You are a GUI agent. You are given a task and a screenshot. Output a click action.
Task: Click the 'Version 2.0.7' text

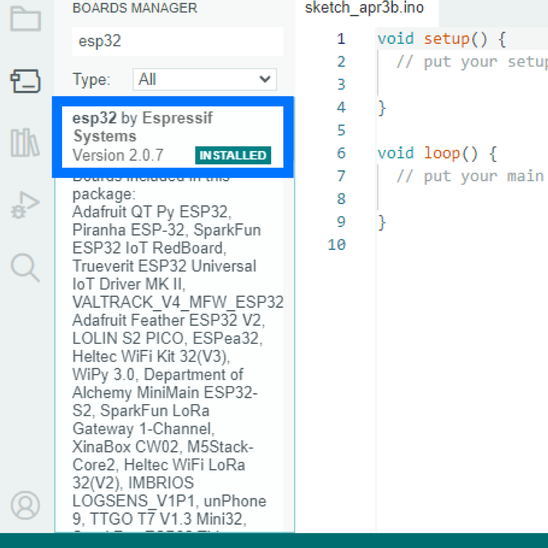click(x=118, y=155)
